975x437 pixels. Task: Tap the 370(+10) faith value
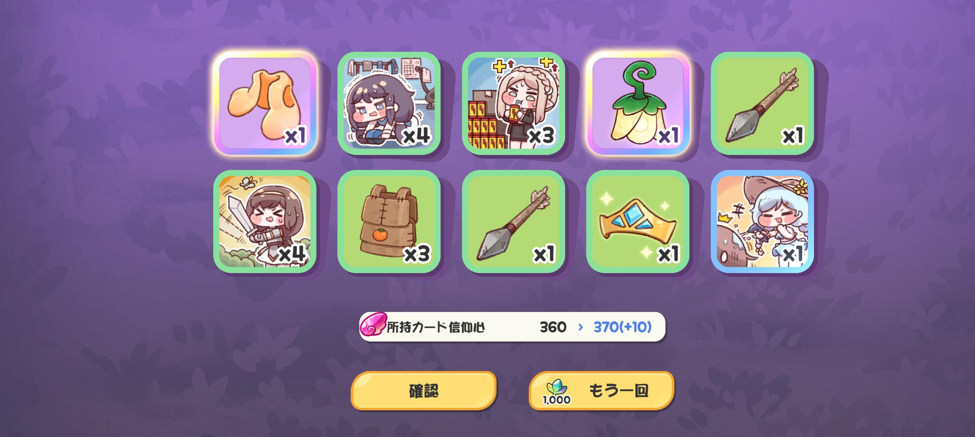(x=623, y=327)
